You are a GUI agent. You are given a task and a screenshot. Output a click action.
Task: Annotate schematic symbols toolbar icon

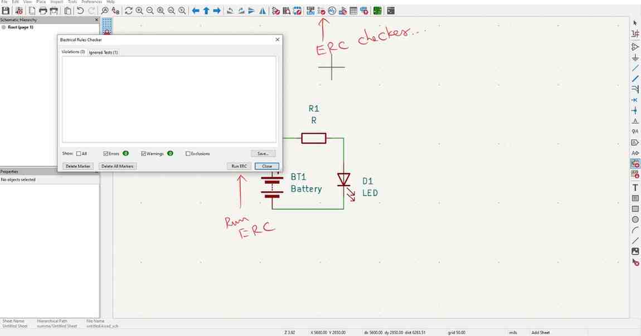tap(310, 11)
